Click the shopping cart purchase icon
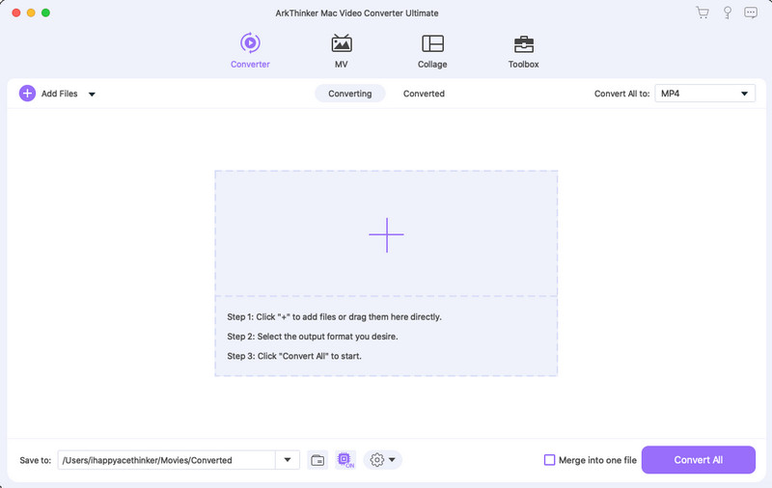Screen dimensions: 772x488 click(703, 13)
